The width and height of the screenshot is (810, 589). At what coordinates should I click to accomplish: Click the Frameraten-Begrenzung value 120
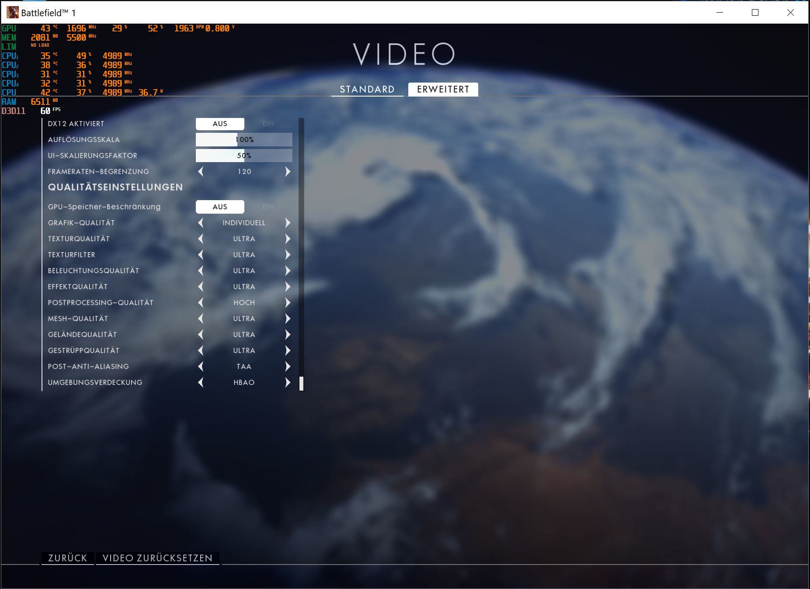244,172
